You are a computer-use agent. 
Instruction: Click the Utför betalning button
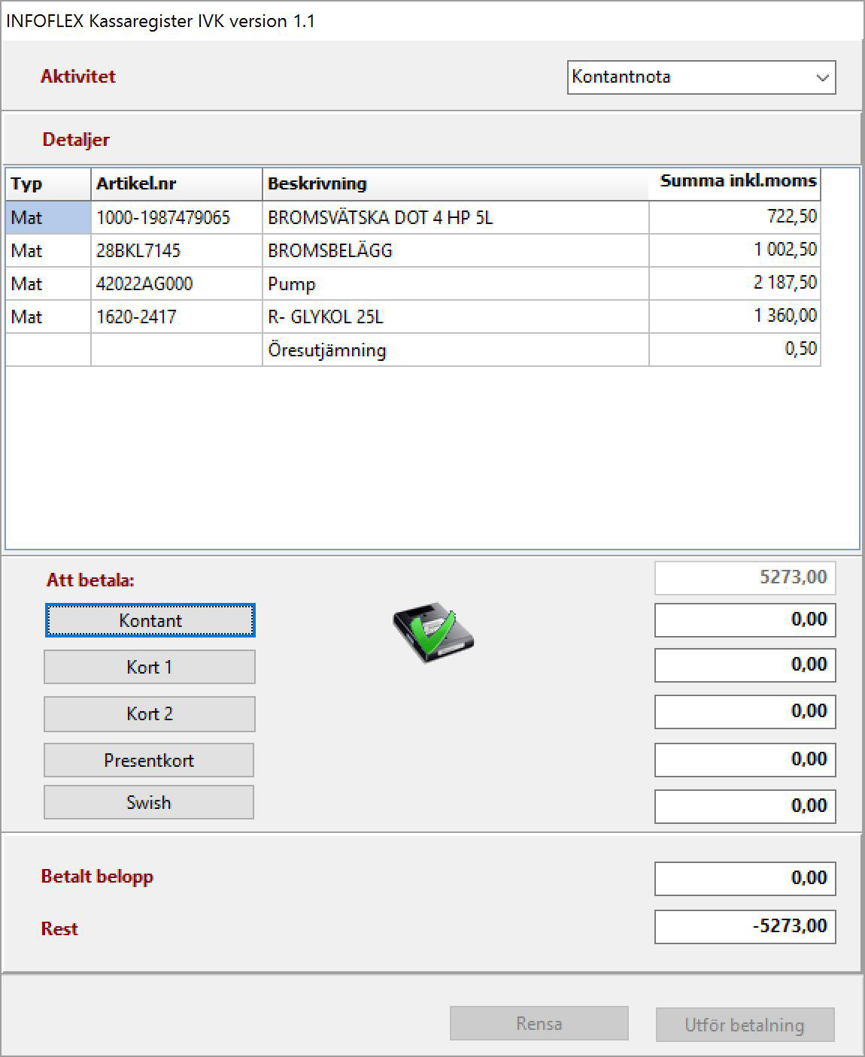pos(745,1025)
